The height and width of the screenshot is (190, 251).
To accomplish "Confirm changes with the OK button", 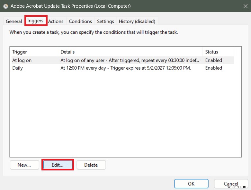I will (x=191, y=184).
